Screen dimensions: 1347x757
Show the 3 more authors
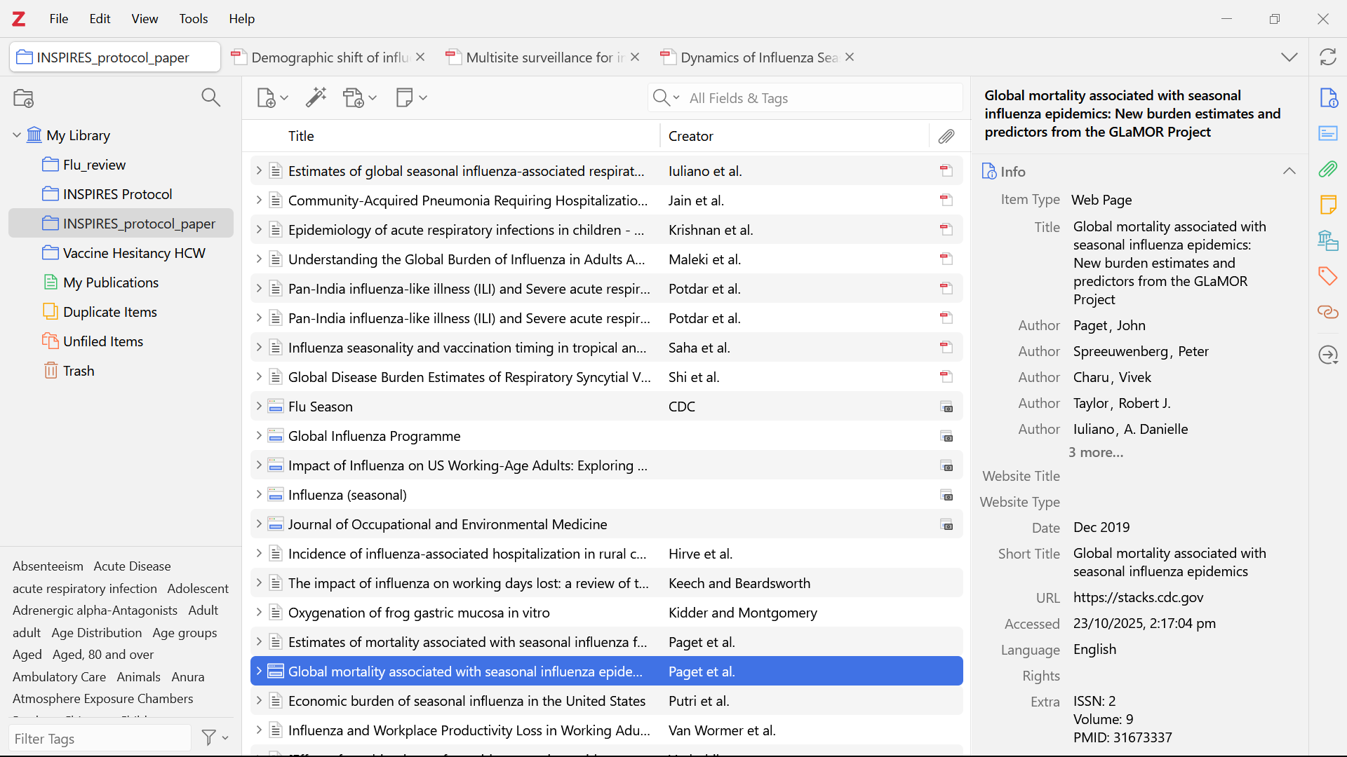pyautogui.click(x=1095, y=453)
